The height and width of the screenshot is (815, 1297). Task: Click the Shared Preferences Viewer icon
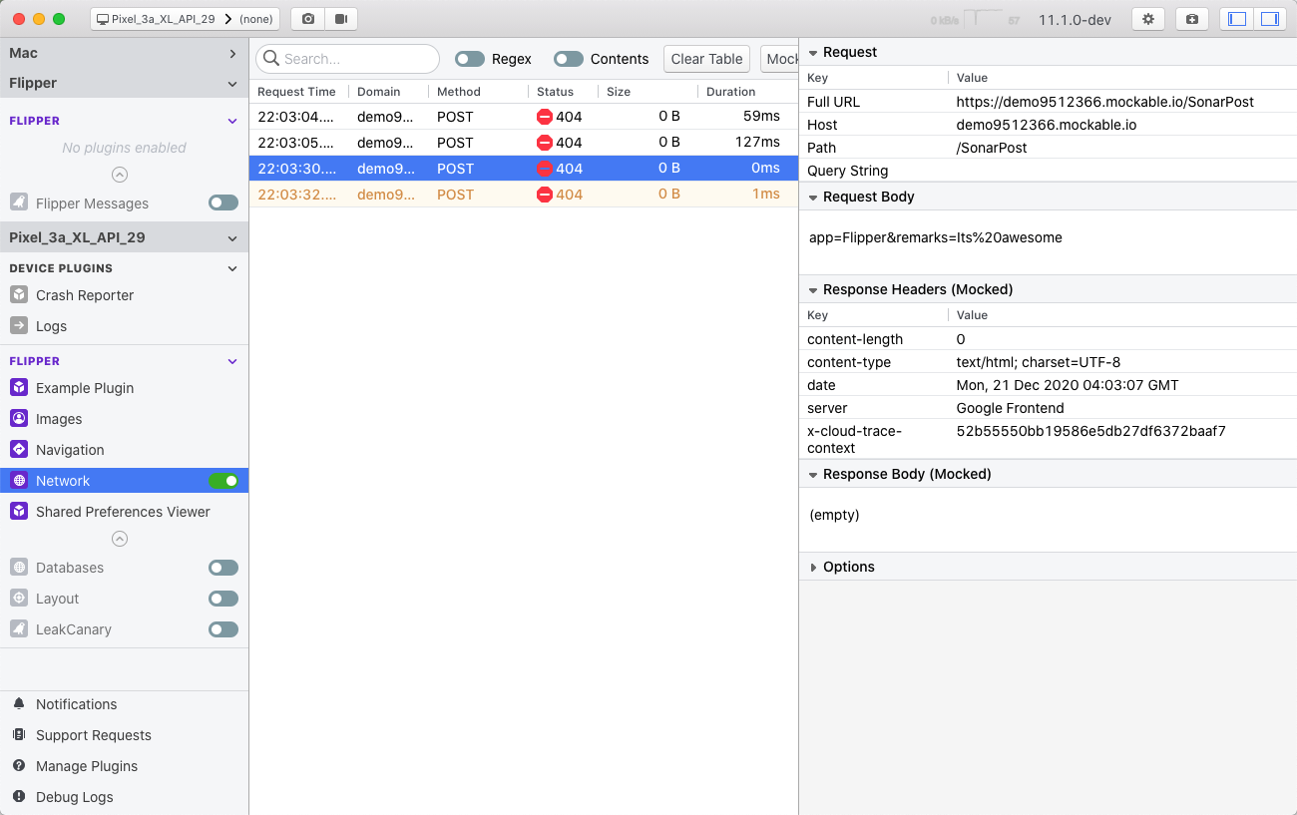click(x=18, y=512)
